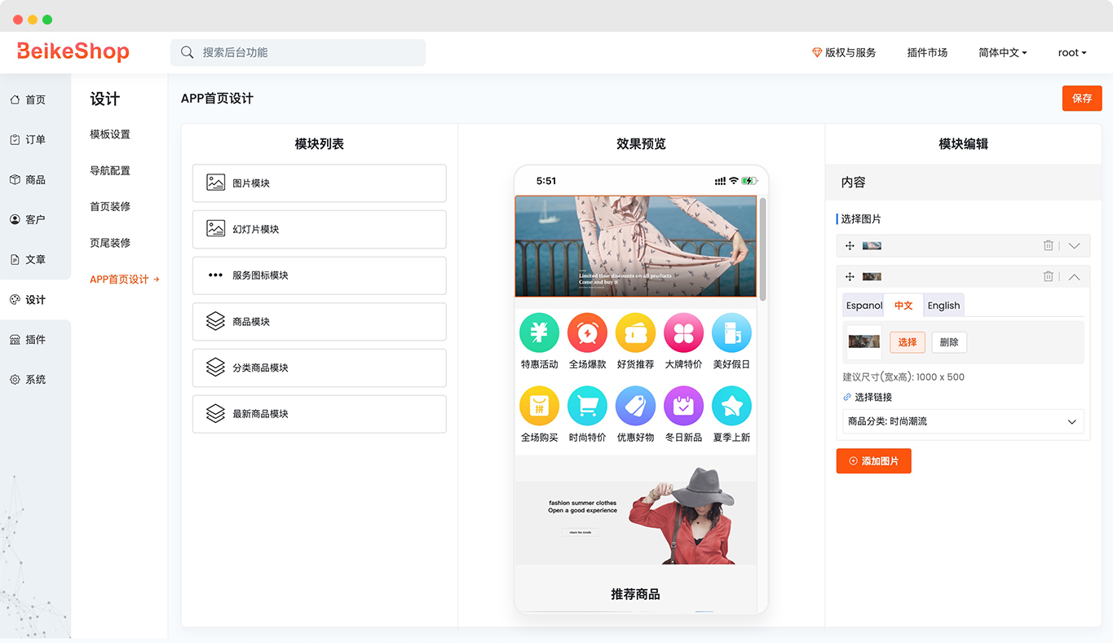The image size is (1113, 643).
Task: Open 首页装修 in design menu
Action: tap(110, 207)
